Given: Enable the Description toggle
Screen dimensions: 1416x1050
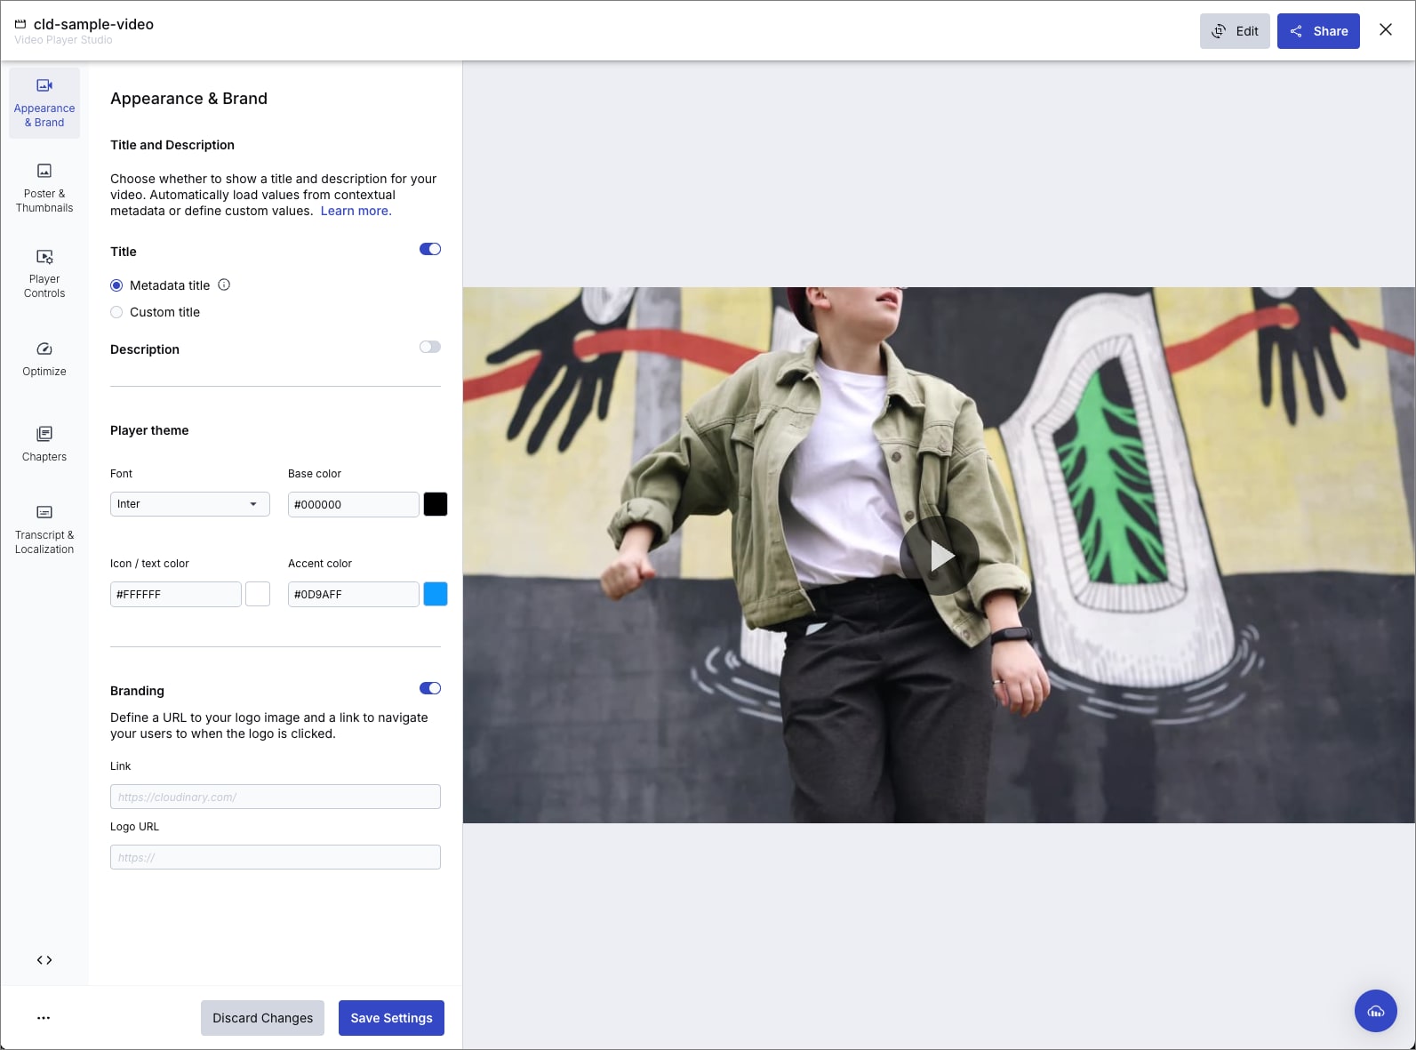Looking at the screenshot, I should coord(430,347).
